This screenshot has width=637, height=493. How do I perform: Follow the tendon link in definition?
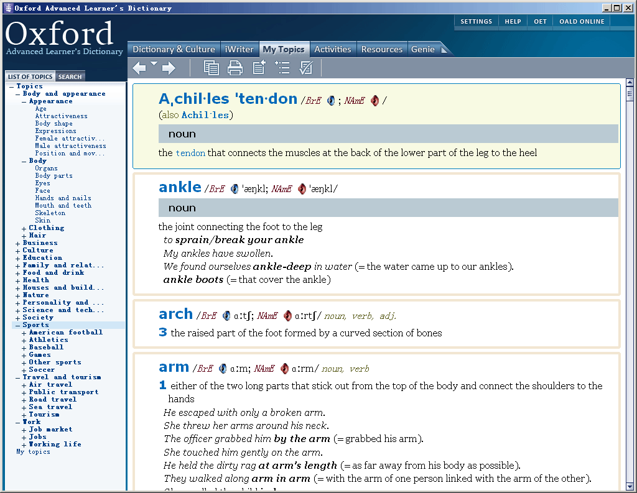pyautogui.click(x=190, y=153)
